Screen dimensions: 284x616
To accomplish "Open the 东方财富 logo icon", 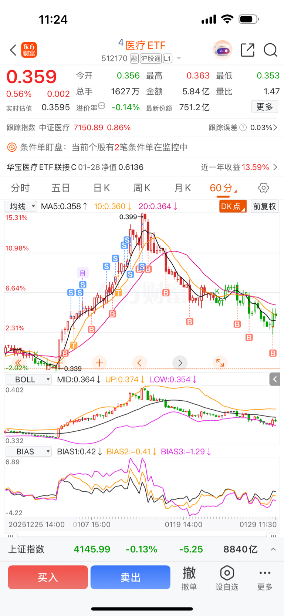I will point(29,50).
